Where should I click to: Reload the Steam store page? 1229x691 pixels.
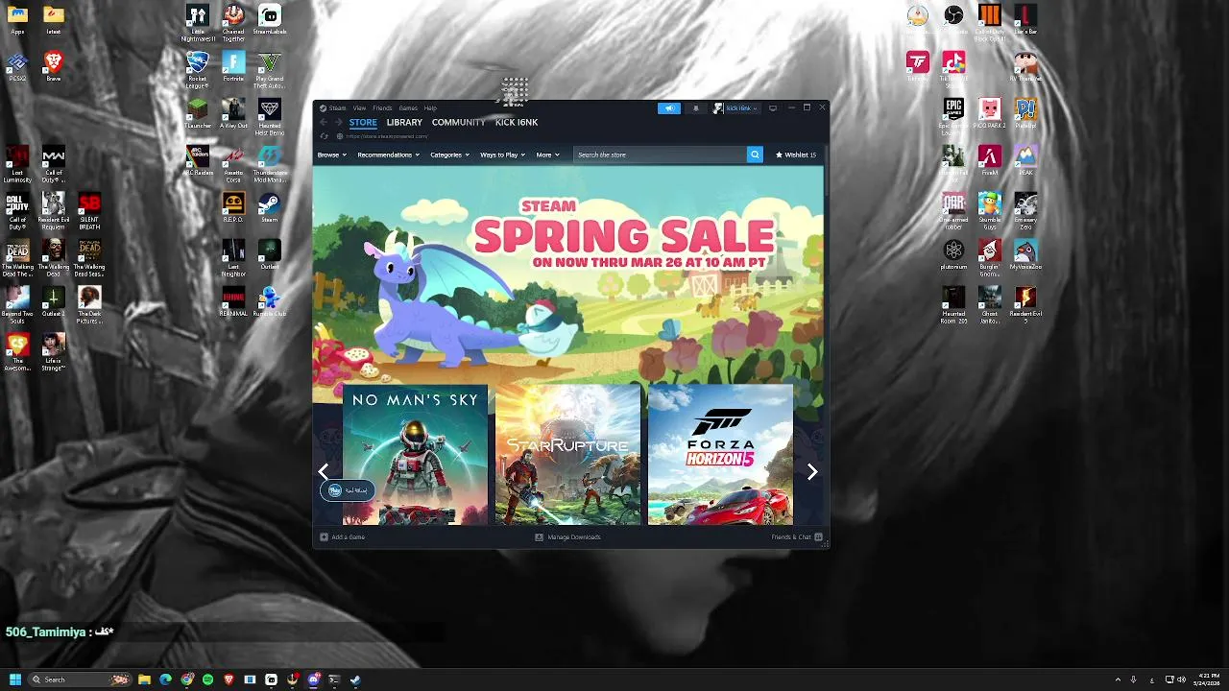click(325, 136)
